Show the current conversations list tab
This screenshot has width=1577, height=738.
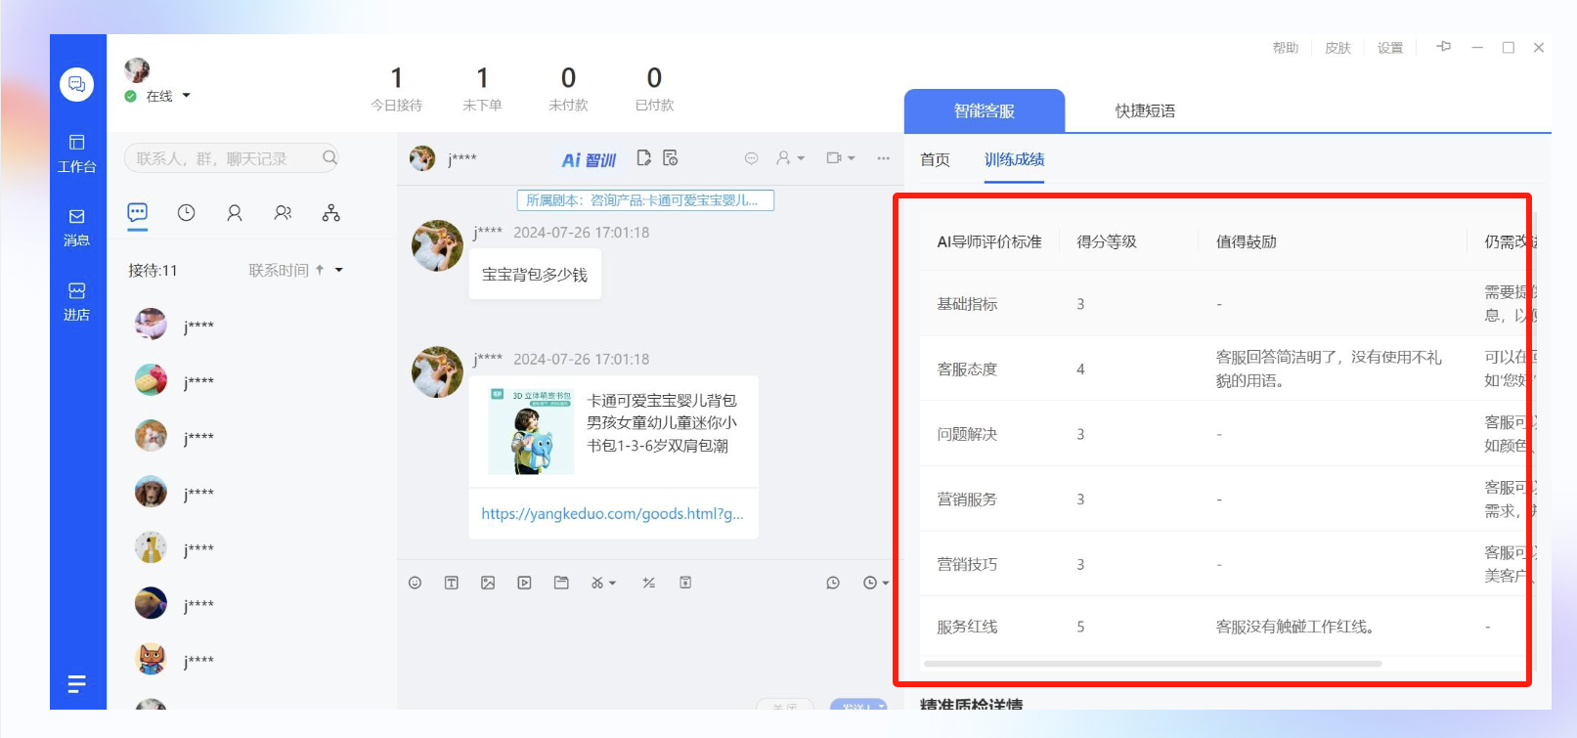click(x=138, y=212)
